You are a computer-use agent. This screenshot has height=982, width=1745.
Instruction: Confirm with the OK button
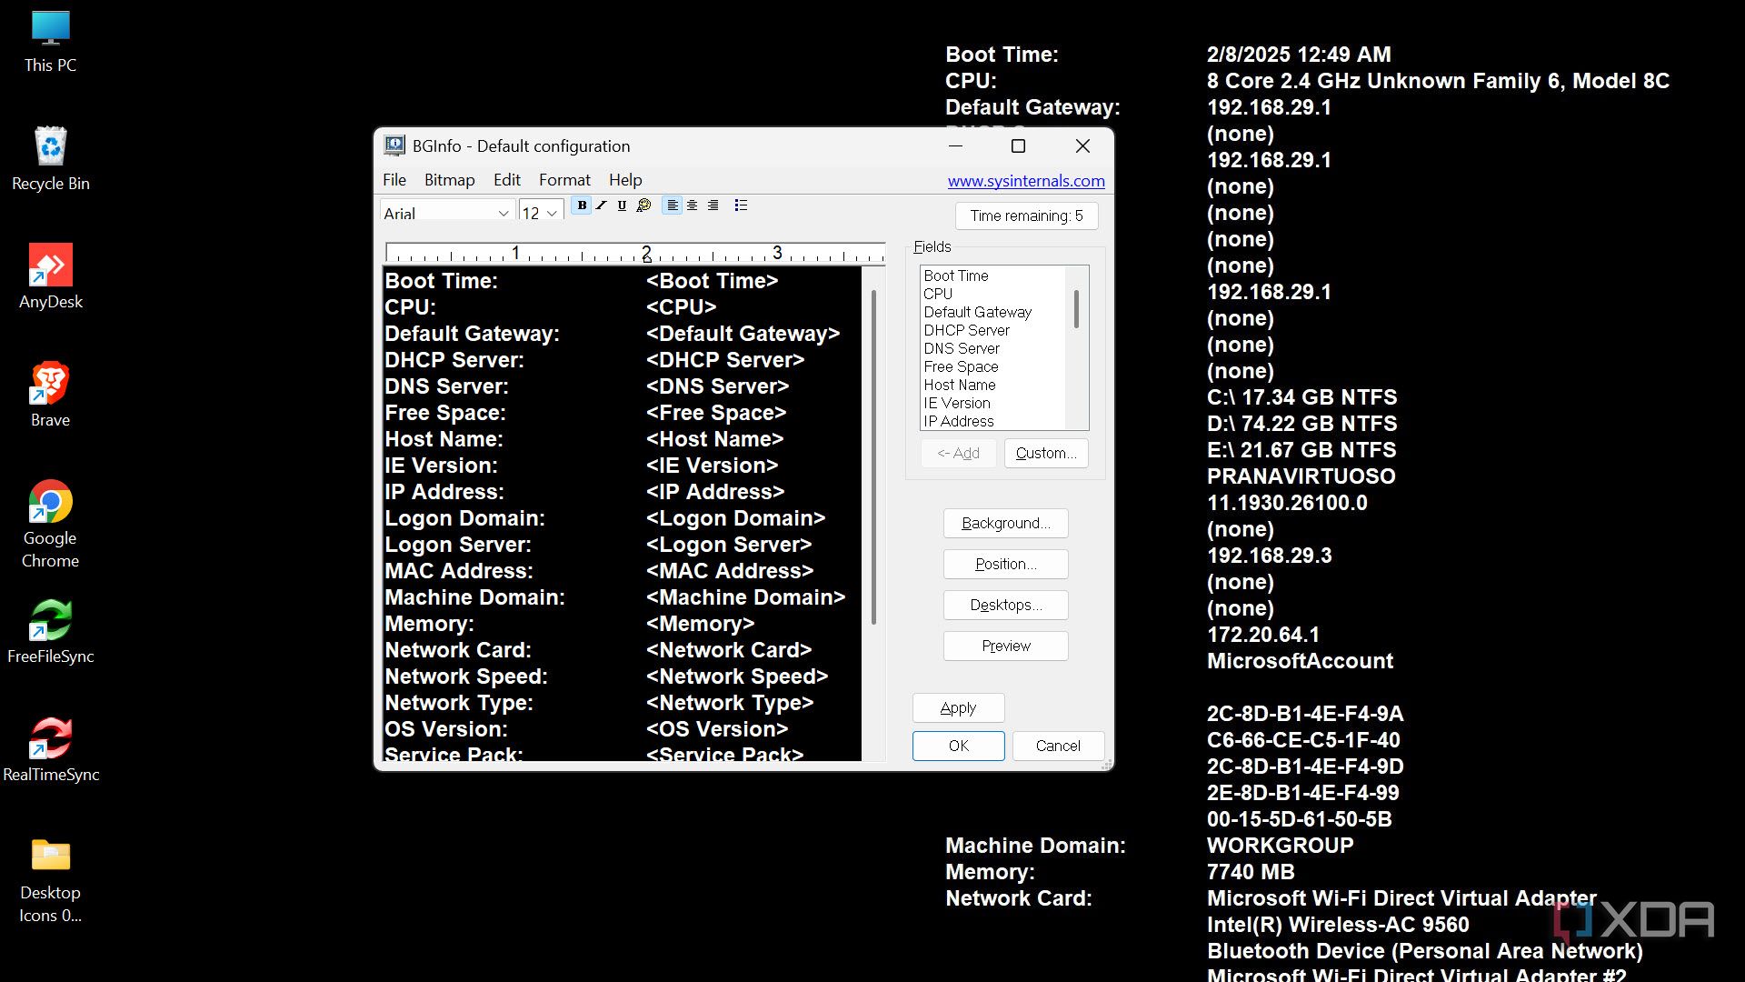(x=959, y=746)
